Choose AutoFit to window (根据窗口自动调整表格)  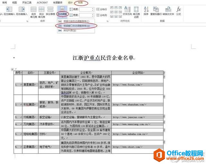(x=76, y=26)
